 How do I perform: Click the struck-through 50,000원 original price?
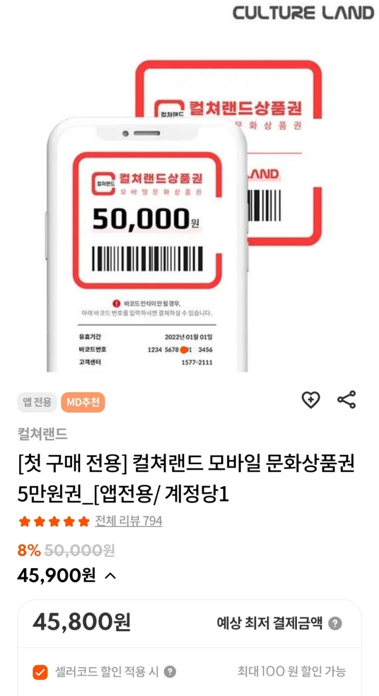pyautogui.click(x=80, y=551)
